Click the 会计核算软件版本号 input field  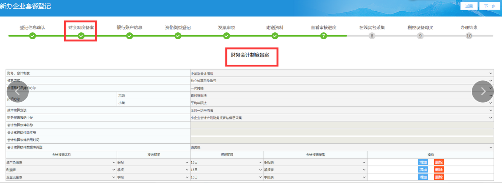click(342, 132)
